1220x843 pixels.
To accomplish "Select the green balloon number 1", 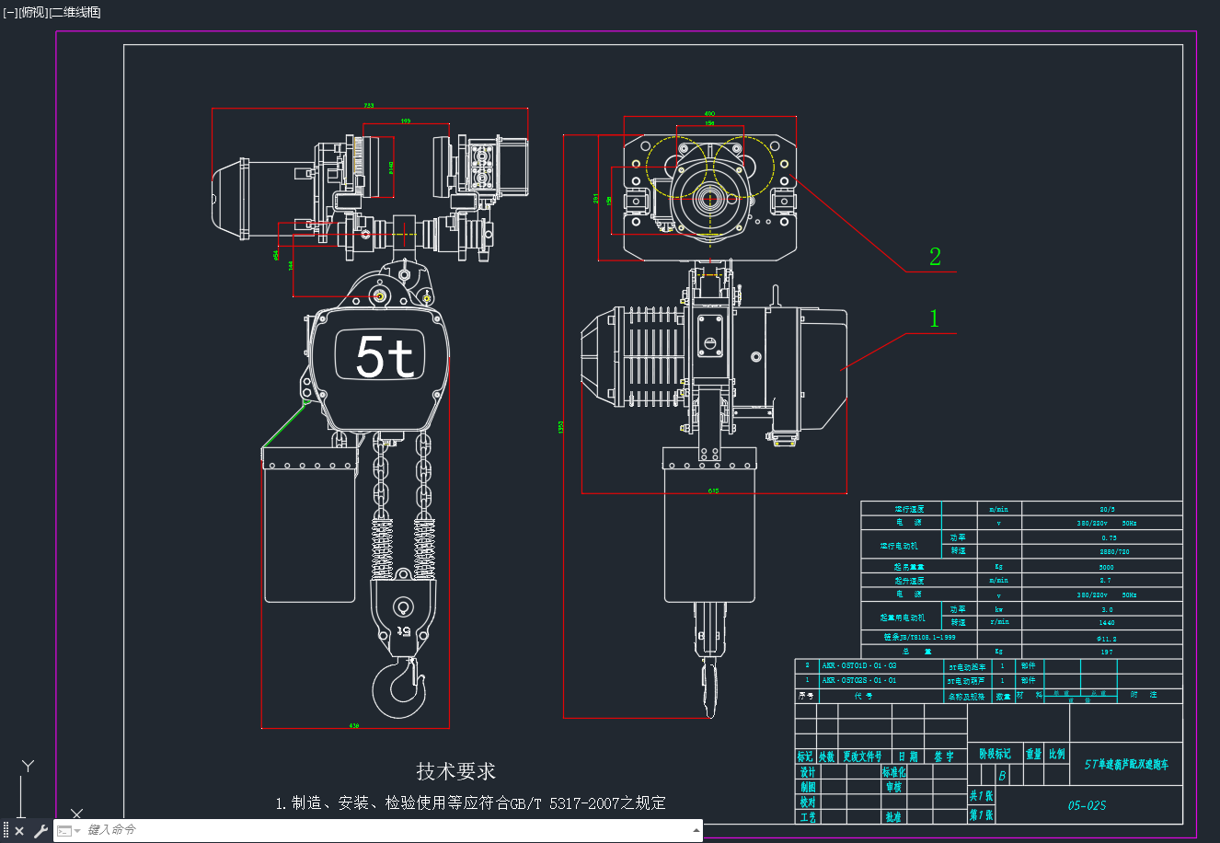I will pos(935,318).
